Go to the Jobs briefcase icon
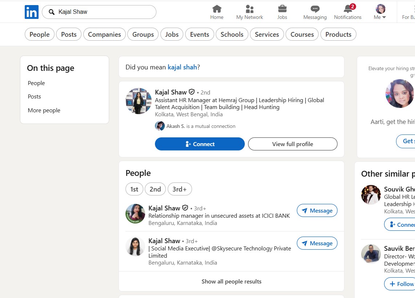Image resolution: width=415 pixels, height=298 pixels. point(282,9)
